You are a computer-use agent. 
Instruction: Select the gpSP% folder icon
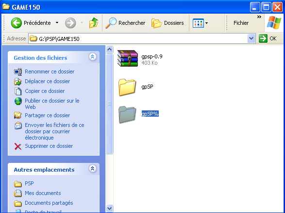(x=127, y=114)
